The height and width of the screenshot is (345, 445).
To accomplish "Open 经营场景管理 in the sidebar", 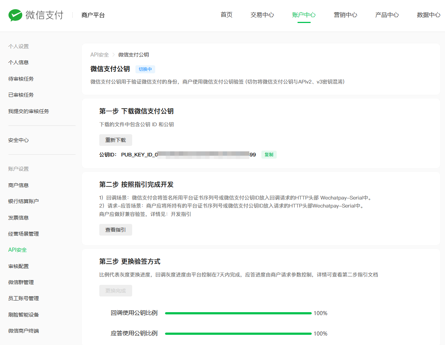I will [24, 234].
